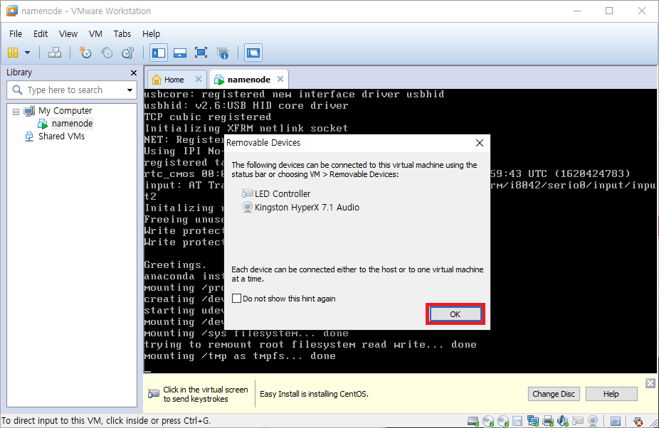This screenshot has width=659, height=428.
Task: Click LED Controller in the device list
Action: (283, 193)
